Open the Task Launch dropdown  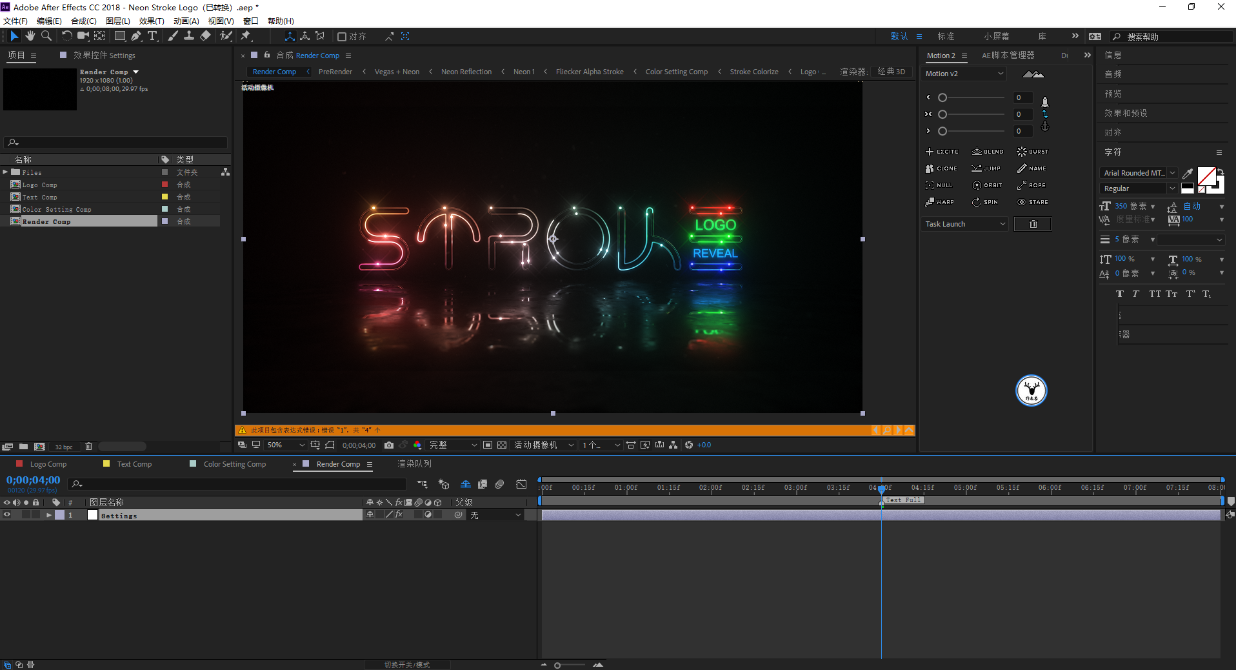(964, 224)
